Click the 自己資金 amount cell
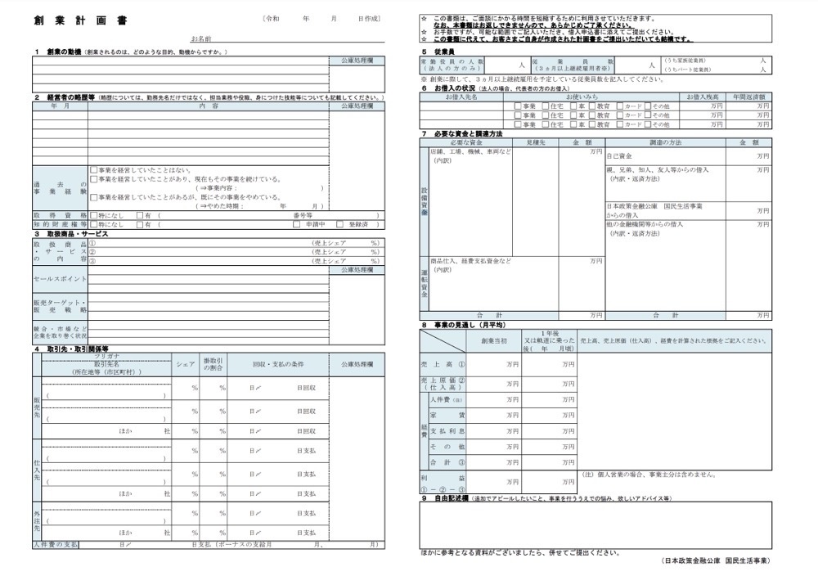The width and height of the screenshot is (818, 576). tap(748, 156)
